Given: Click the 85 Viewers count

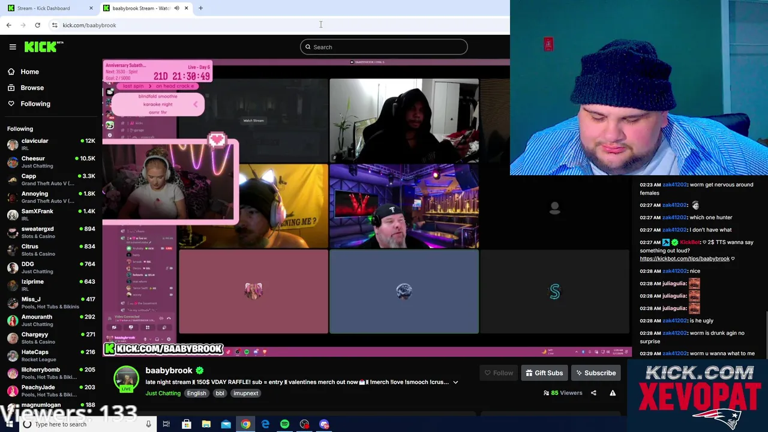Looking at the screenshot, I should coord(563,393).
